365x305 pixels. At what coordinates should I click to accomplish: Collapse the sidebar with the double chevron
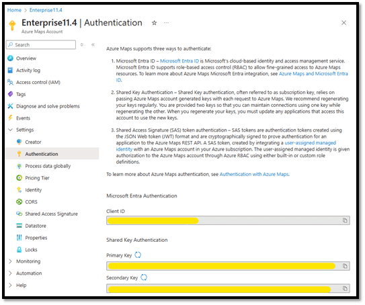[x=93, y=44]
